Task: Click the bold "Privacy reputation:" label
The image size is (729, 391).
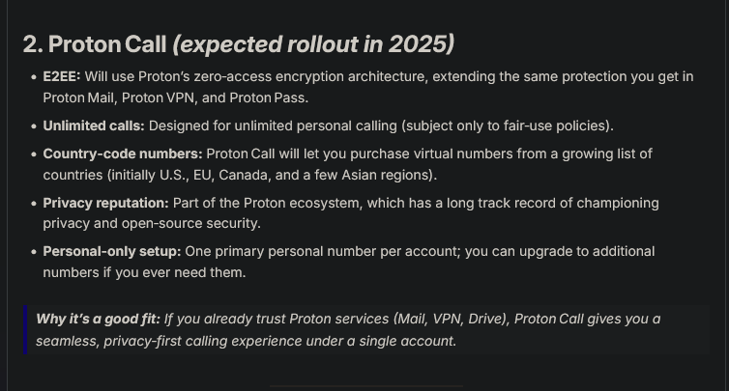Action: tap(106, 203)
